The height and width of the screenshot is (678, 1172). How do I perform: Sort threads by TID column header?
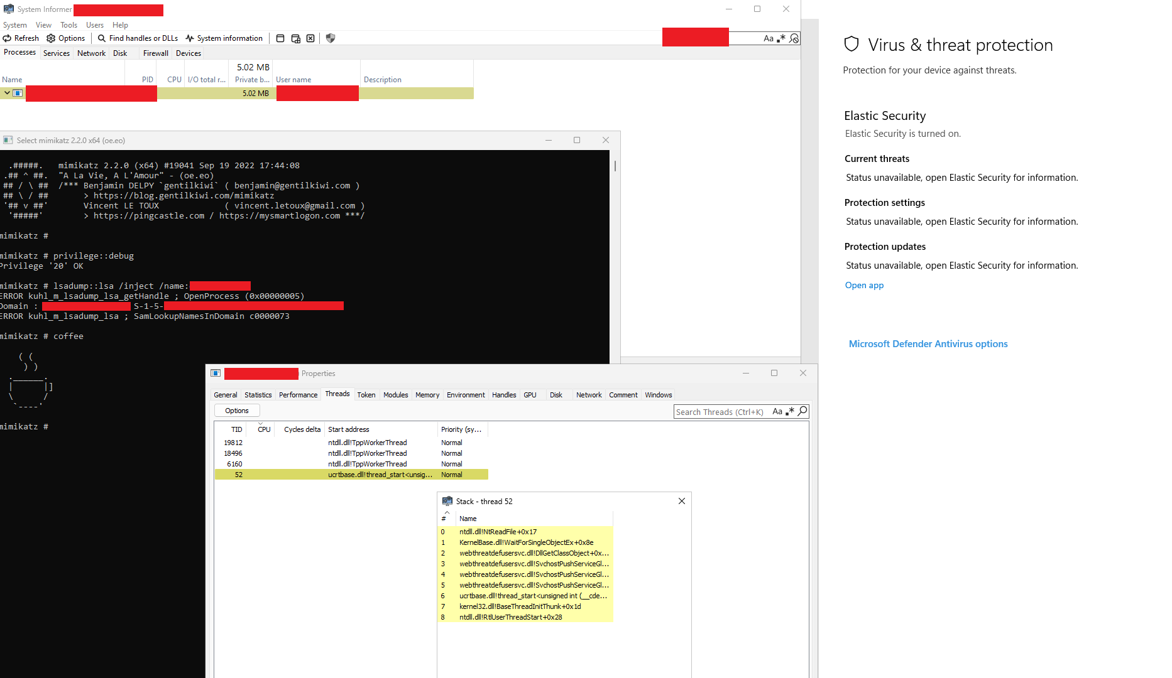229,429
